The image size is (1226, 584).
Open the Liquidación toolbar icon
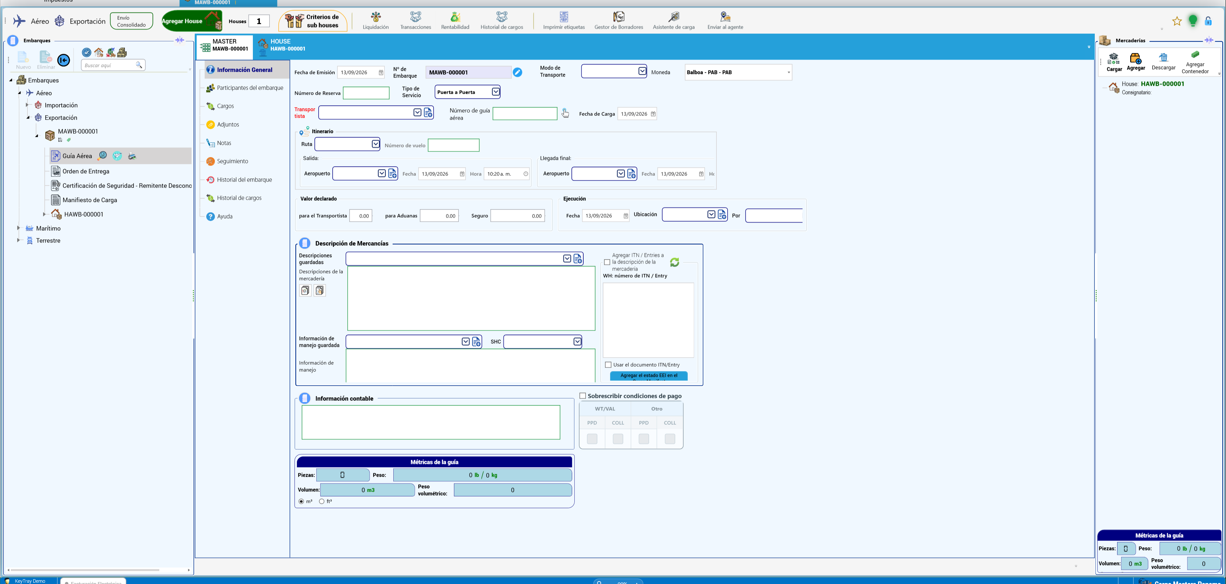(375, 17)
